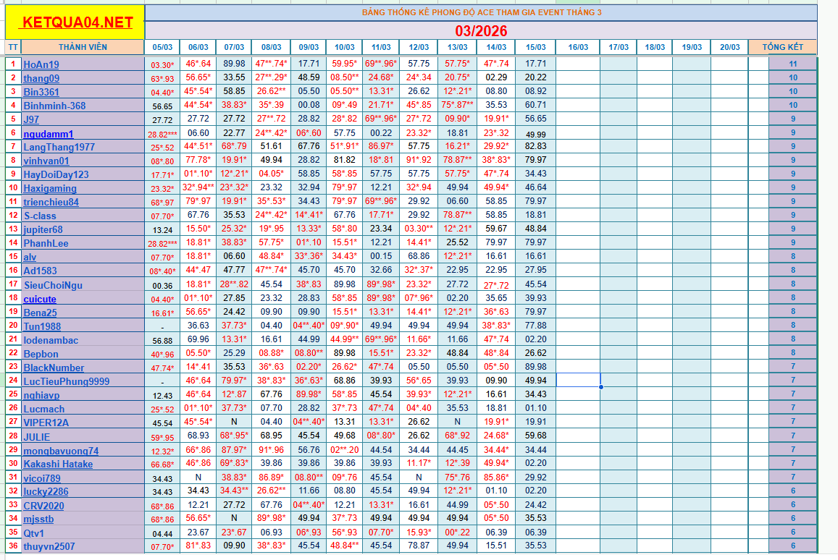The width and height of the screenshot is (838, 560).
Task: Select the highlighted 16/03 cell of LucTieuPhung9999
Action: point(578,380)
